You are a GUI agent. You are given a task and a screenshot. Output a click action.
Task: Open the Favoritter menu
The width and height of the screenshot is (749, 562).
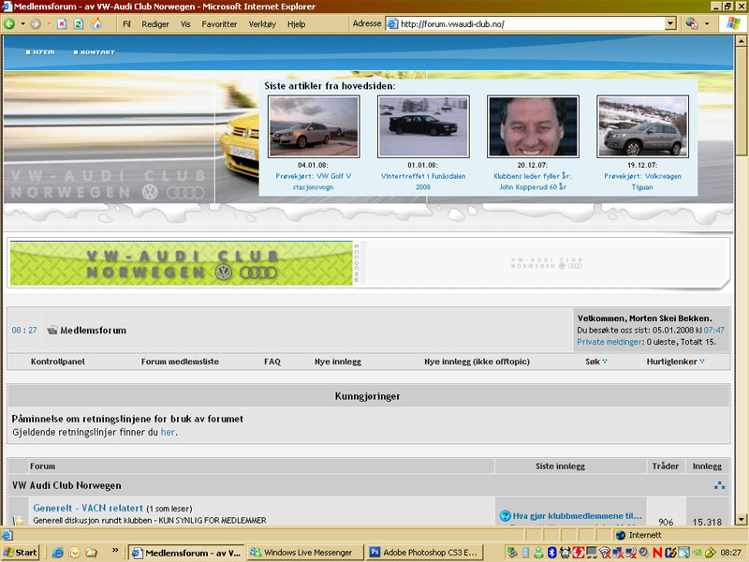click(220, 23)
